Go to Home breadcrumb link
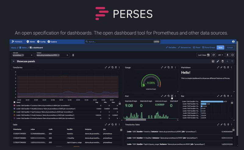This screenshot has width=244, height=150. point(14,48)
